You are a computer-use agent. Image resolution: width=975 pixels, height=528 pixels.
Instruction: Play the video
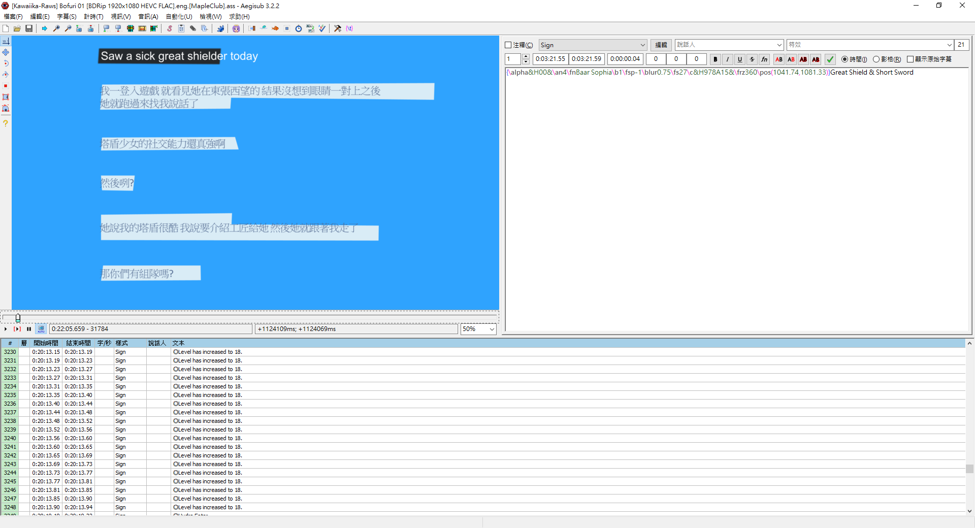coord(6,329)
